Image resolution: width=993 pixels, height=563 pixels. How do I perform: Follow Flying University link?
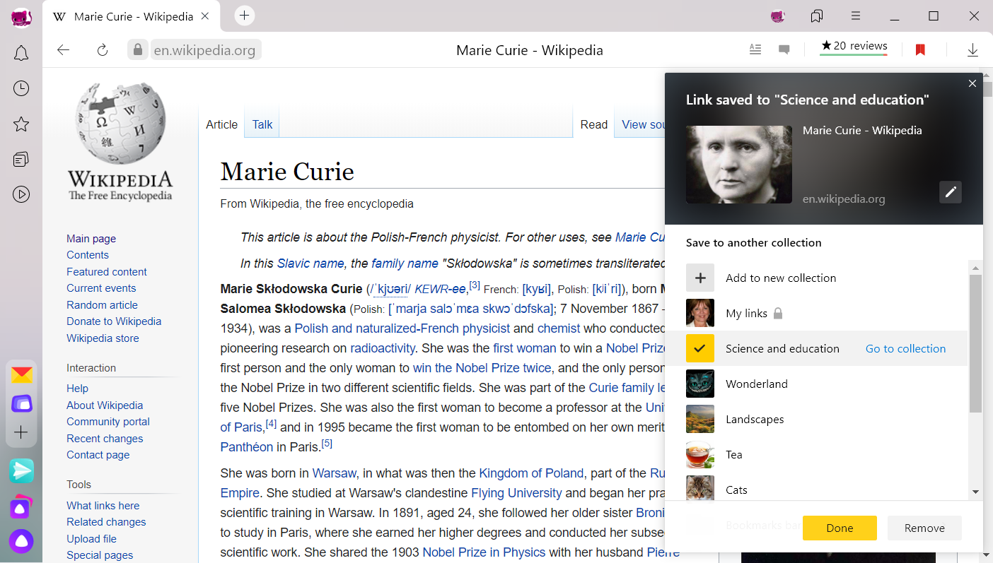(x=516, y=493)
